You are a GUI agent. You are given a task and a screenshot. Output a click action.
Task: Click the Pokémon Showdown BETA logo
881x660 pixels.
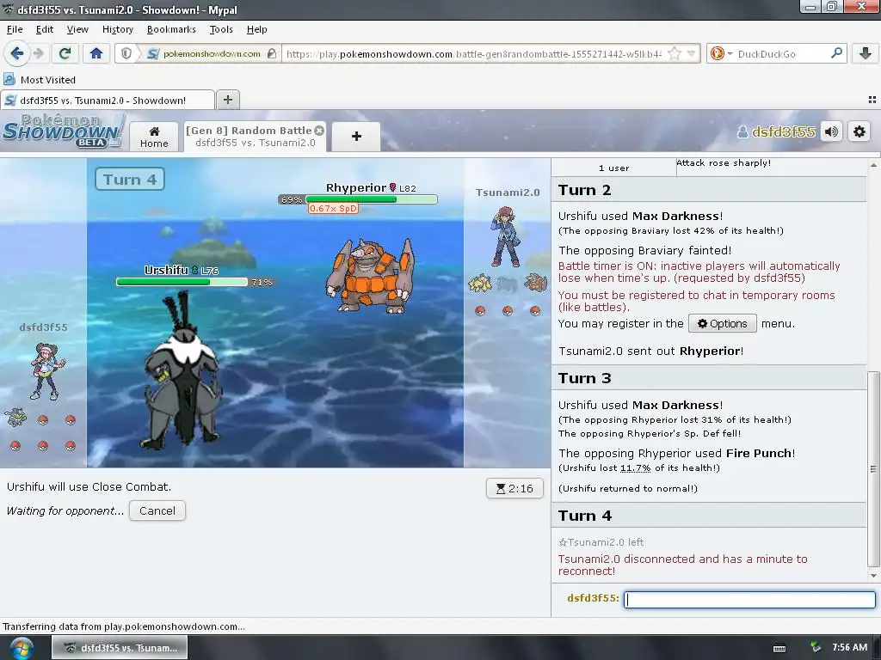pos(62,131)
